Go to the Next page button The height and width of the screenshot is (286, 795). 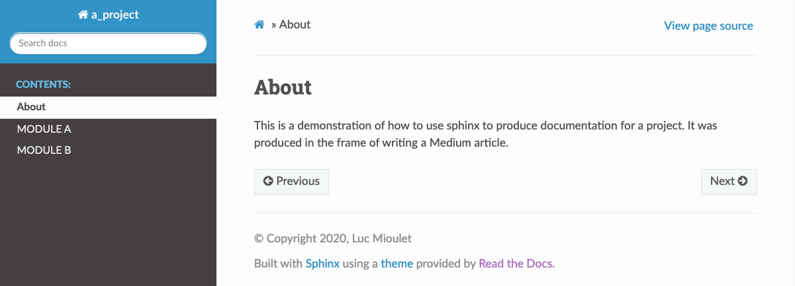coord(729,182)
